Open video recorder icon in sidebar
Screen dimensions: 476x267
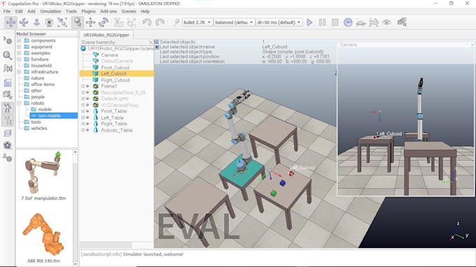tap(8, 145)
